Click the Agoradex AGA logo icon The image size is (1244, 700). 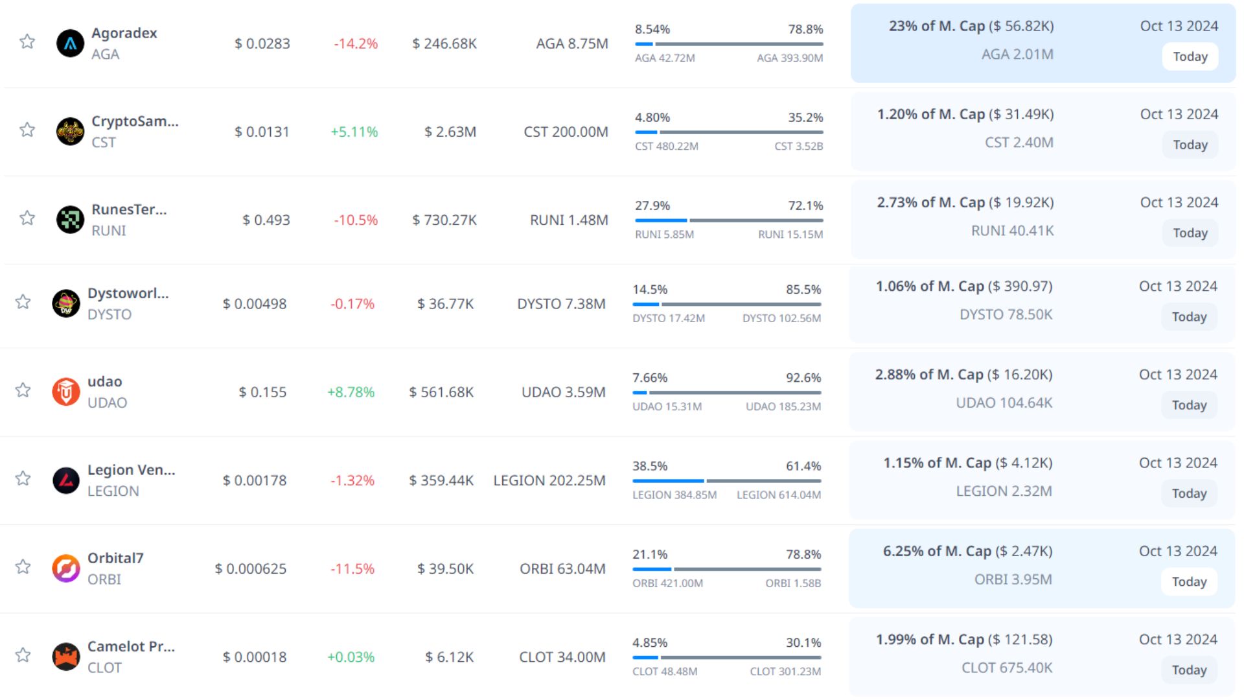[70, 43]
